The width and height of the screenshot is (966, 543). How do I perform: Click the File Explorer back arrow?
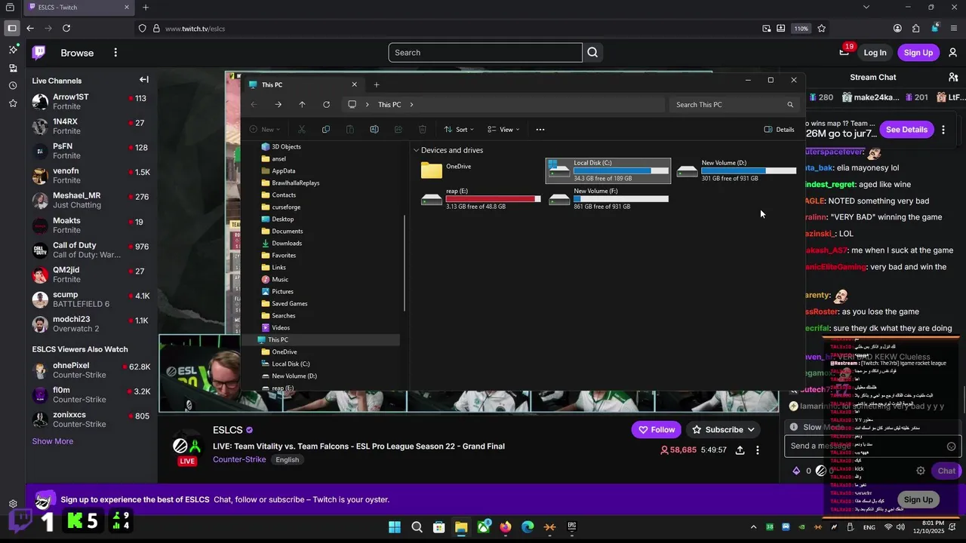[254, 105]
